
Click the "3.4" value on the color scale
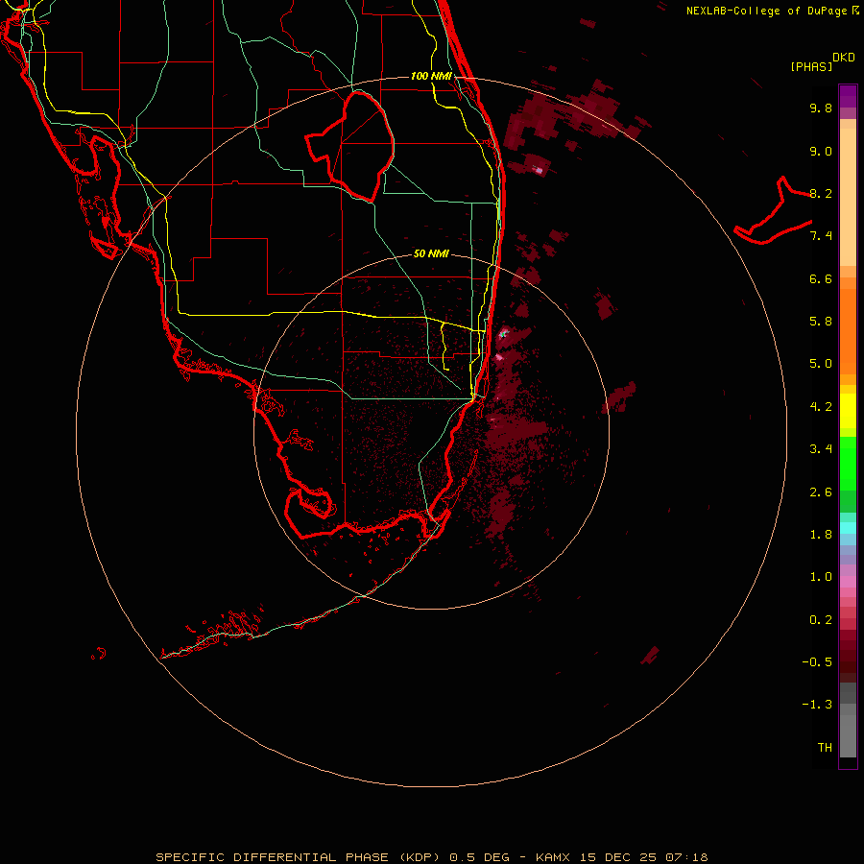821,449
